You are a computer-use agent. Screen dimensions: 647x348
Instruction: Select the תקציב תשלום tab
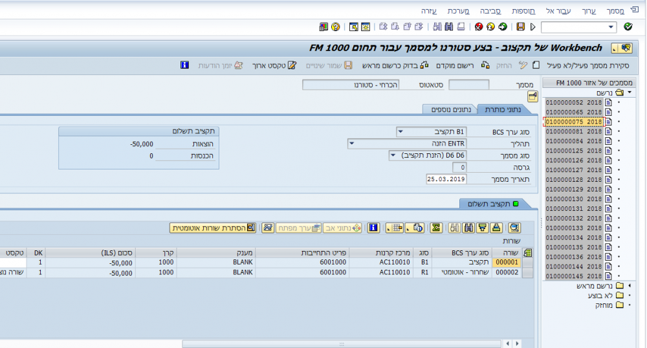point(492,204)
